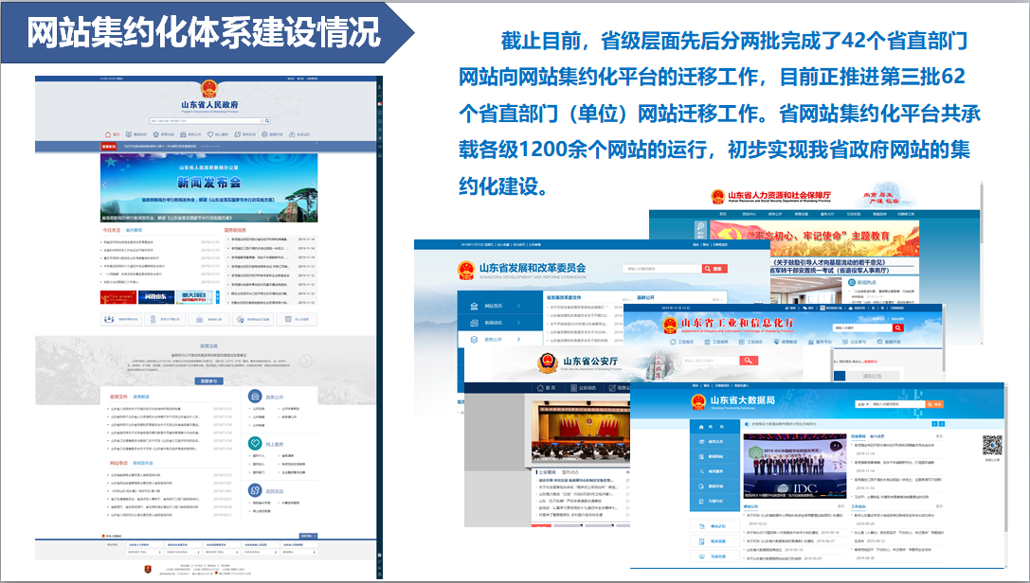Click red 搜索 button on 发展和改革委员会 site

click(714, 269)
